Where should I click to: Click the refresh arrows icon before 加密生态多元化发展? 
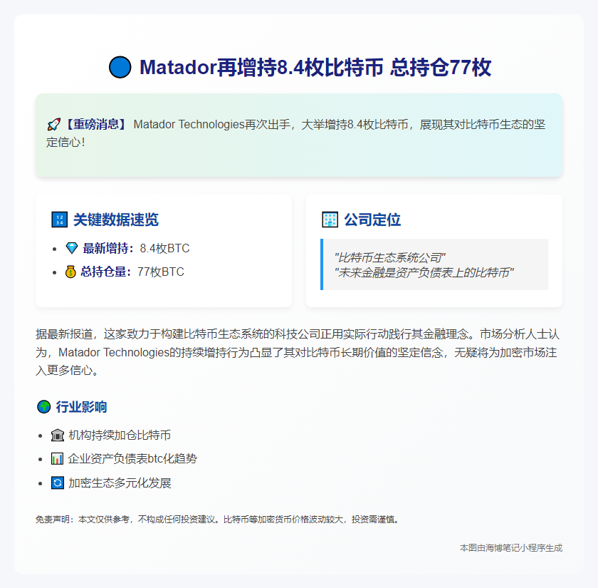pos(58,483)
